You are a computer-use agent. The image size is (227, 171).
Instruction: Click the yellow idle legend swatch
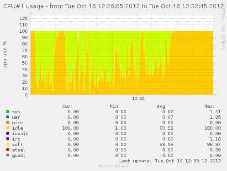pos(8,128)
